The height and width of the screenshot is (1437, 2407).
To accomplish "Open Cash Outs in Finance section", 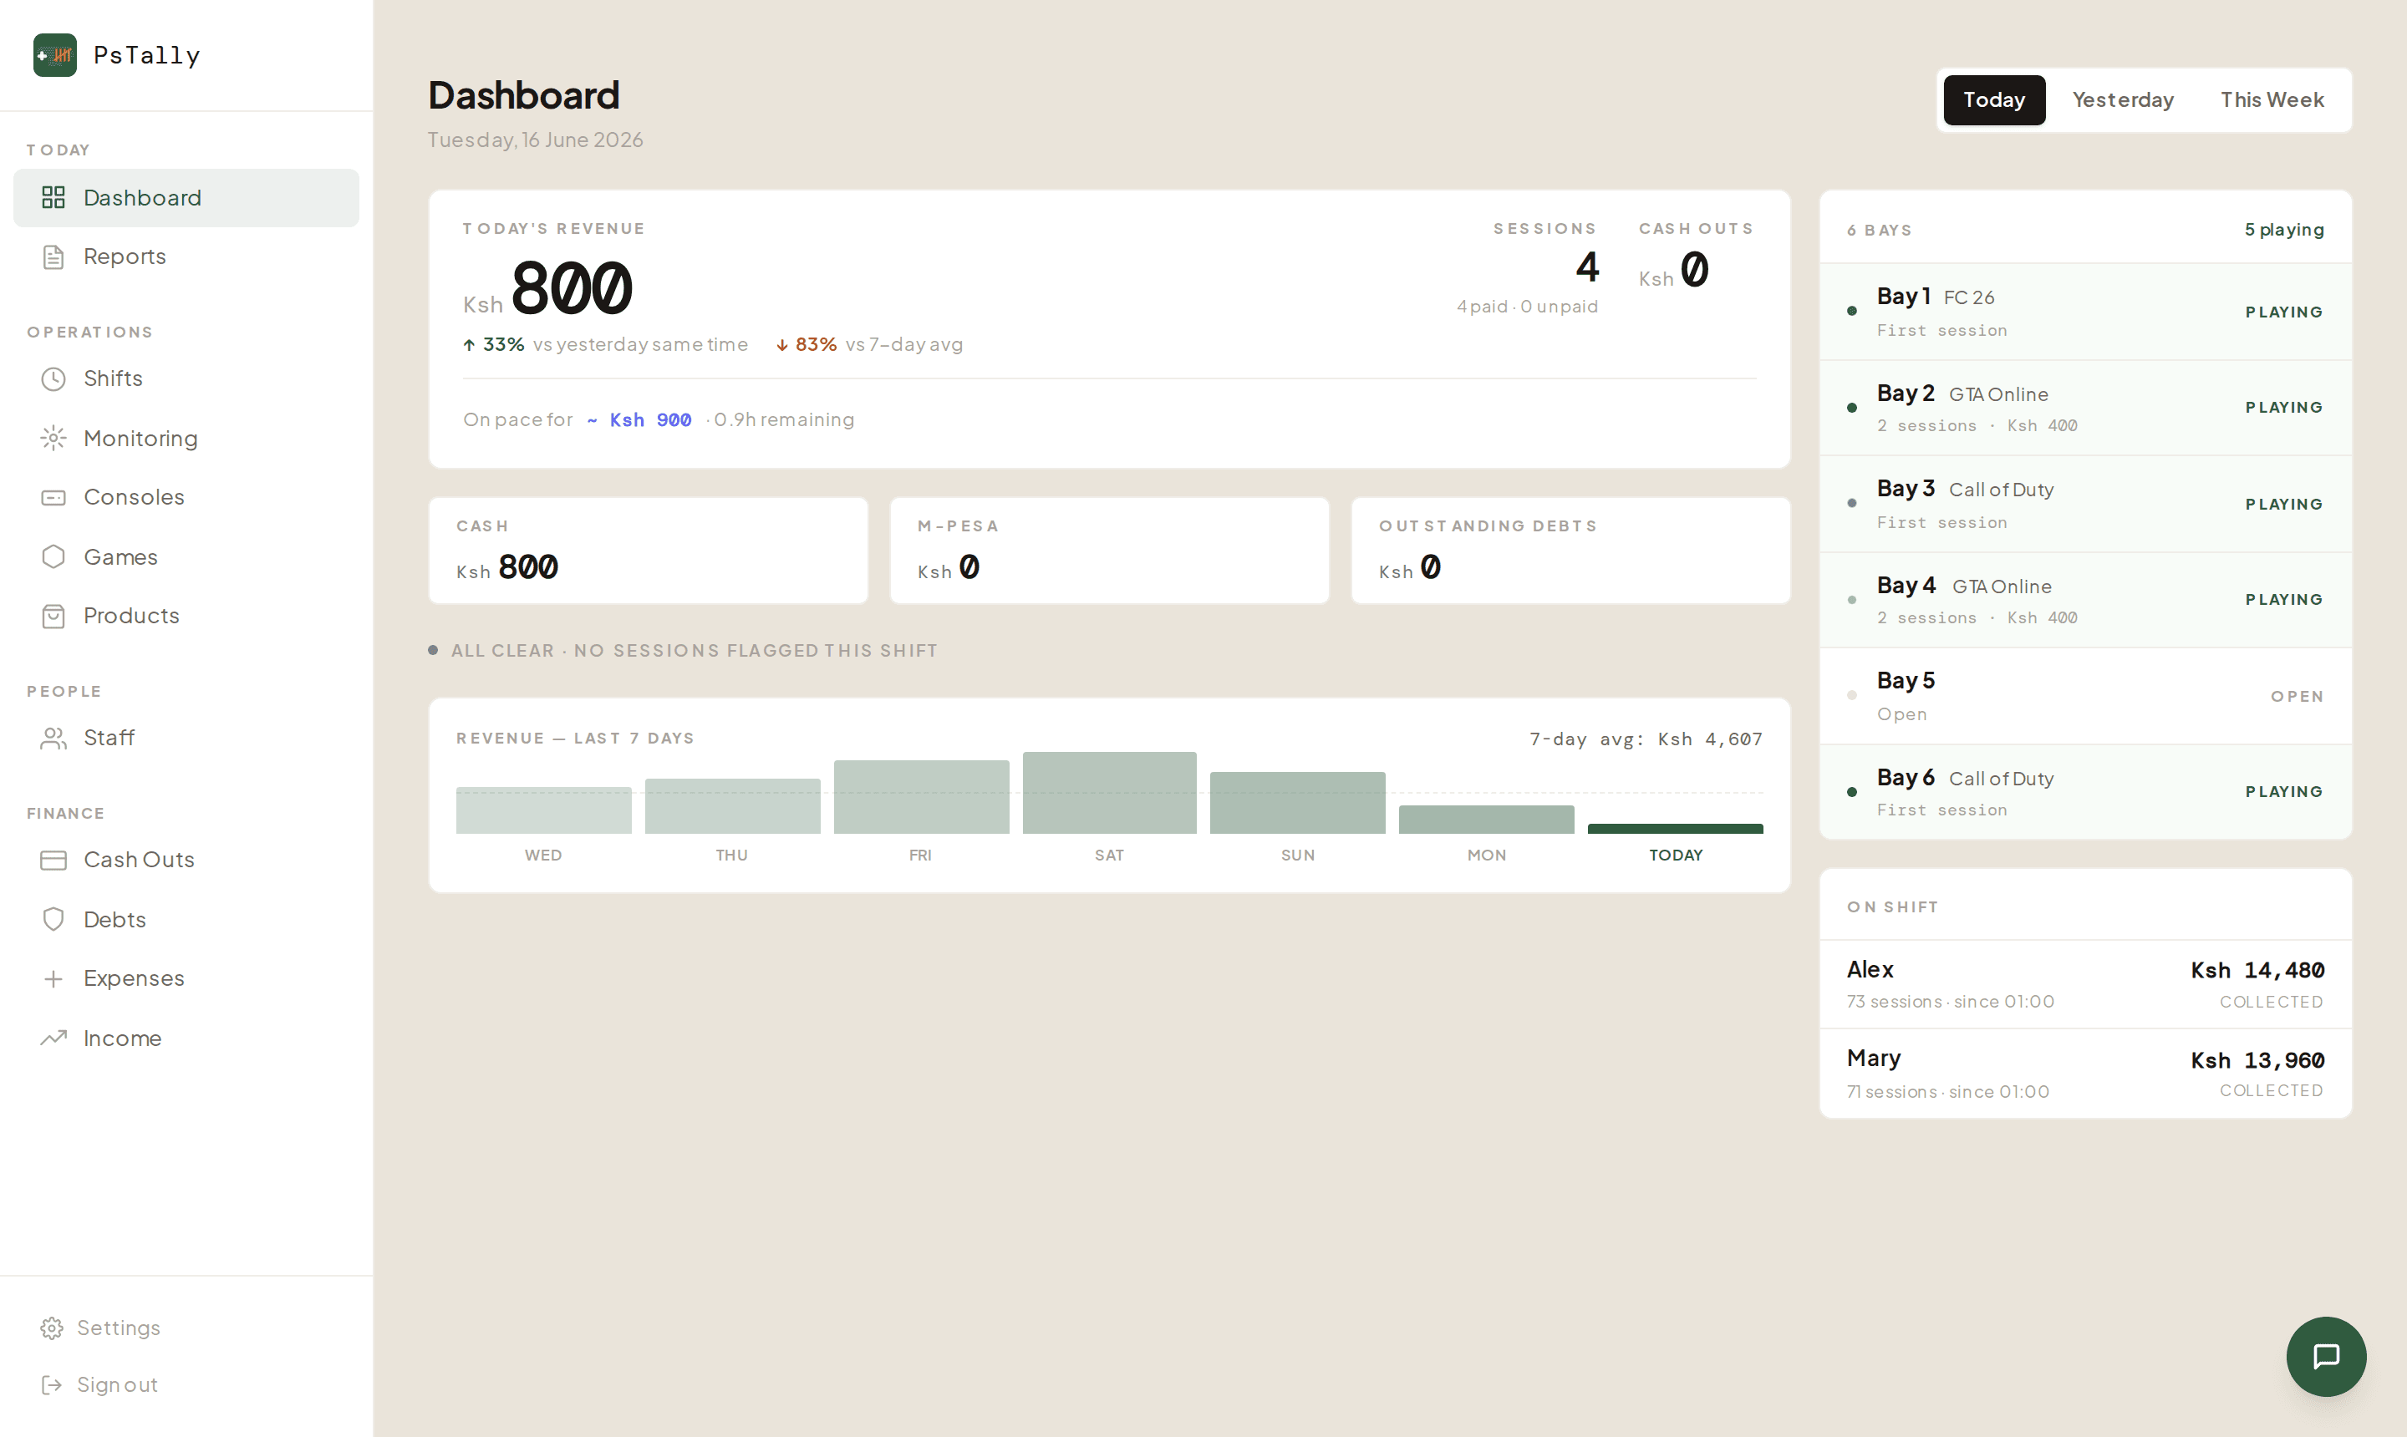I will click(x=186, y=860).
